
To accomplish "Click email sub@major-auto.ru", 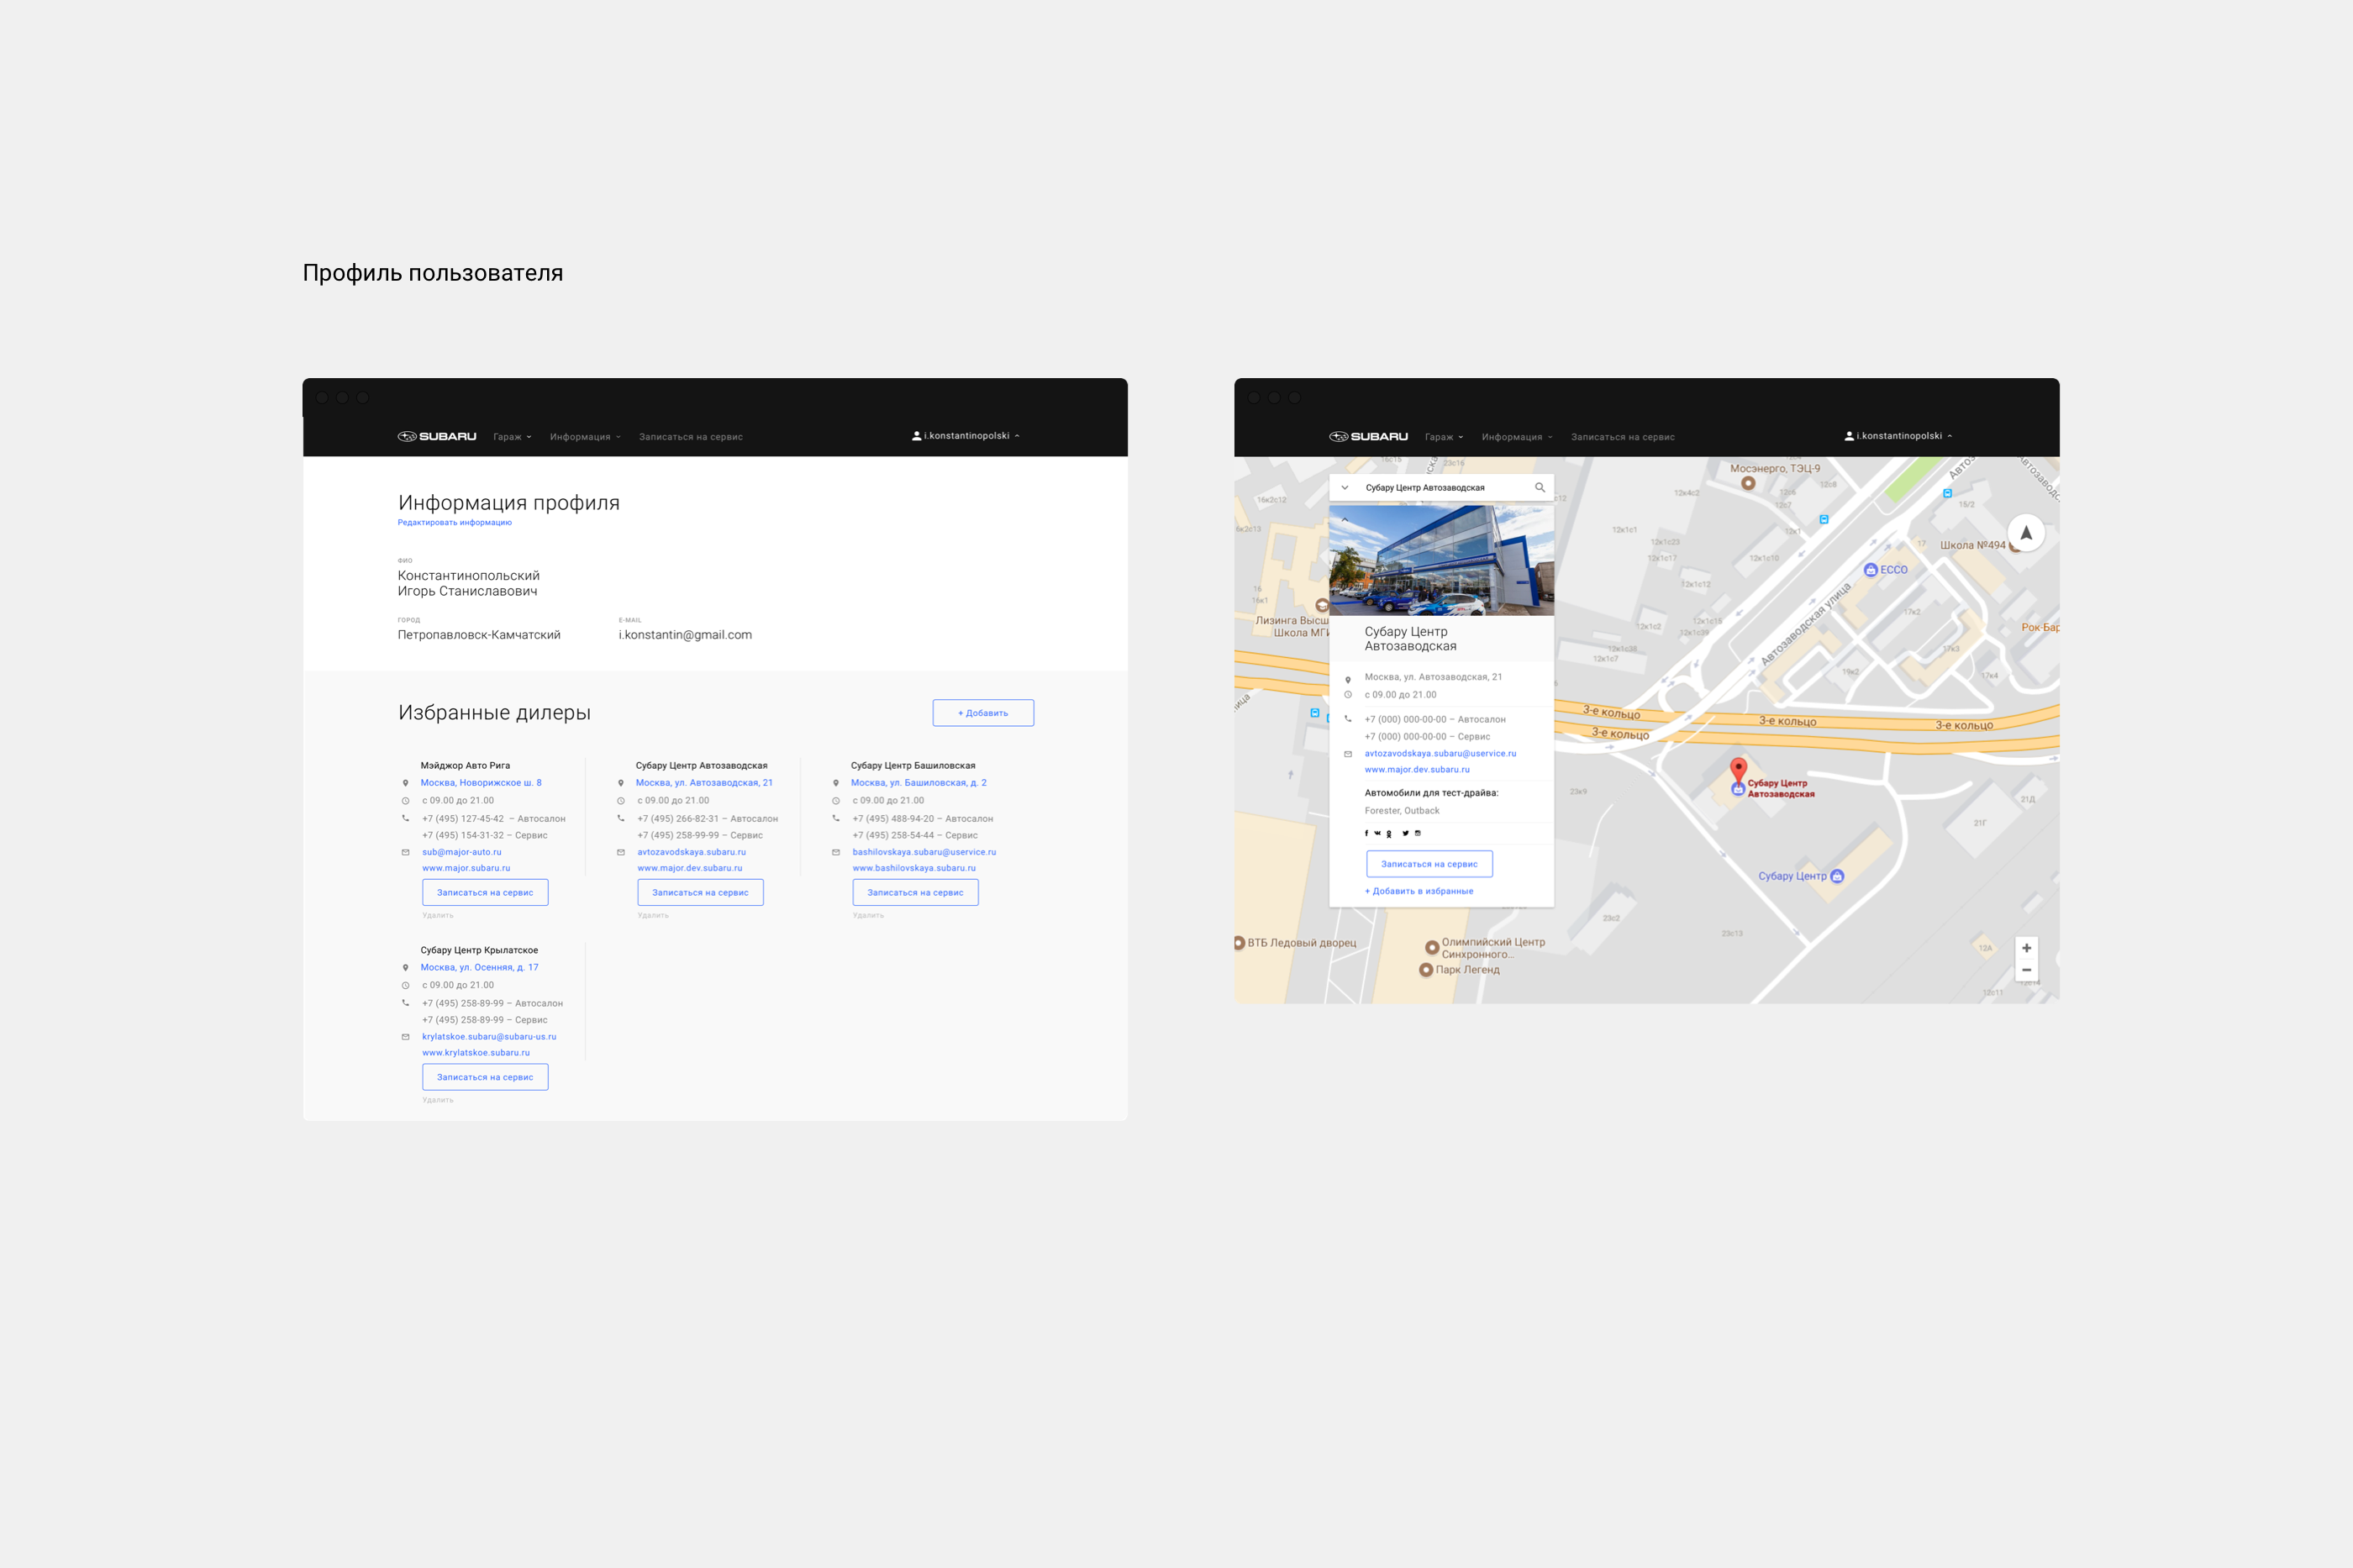I will click(x=462, y=852).
